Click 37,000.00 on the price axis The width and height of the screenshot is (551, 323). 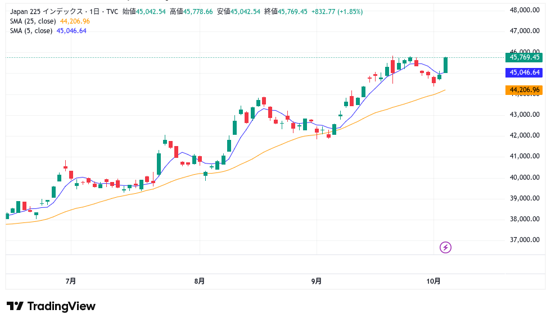click(x=524, y=240)
